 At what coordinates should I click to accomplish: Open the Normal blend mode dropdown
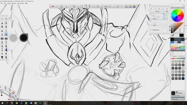point(158,11)
